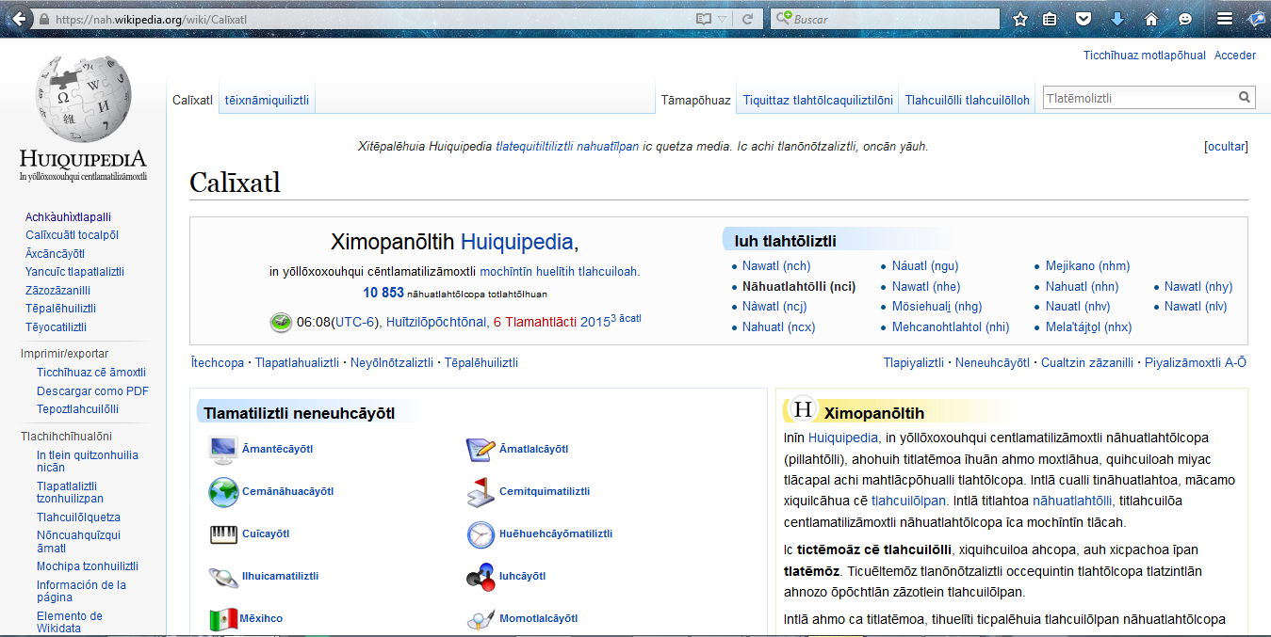Click the Momotlalcāyōtl paint palette icon
The height and width of the screenshot is (637, 1271).
tap(481, 619)
